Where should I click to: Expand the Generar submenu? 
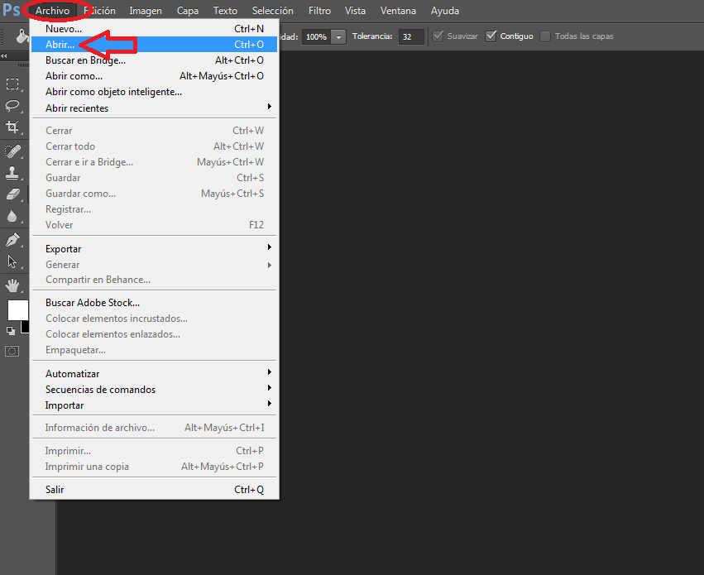(x=154, y=265)
